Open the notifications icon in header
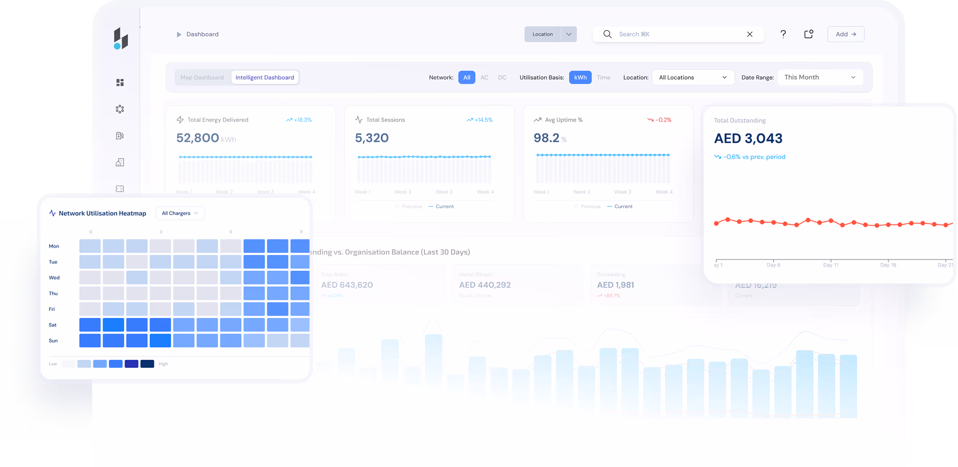The image size is (958, 467). [808, 34]
